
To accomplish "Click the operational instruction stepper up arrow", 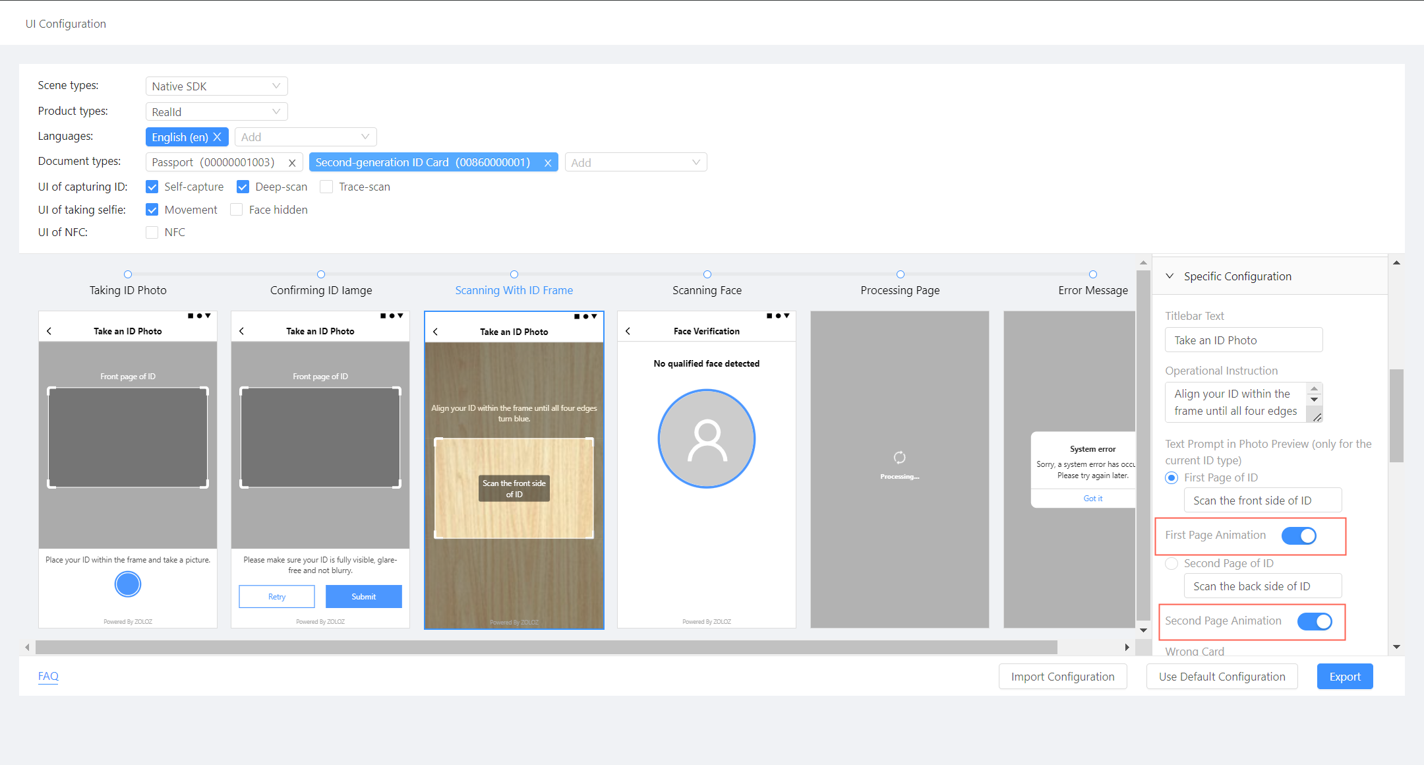I will pyautogui.click(x=1314, y=389).
